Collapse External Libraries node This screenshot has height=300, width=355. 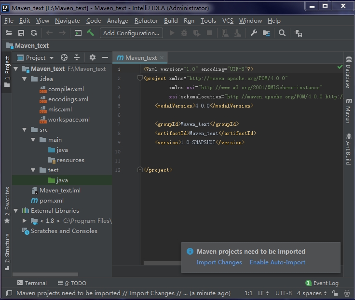tap(16, 211)
